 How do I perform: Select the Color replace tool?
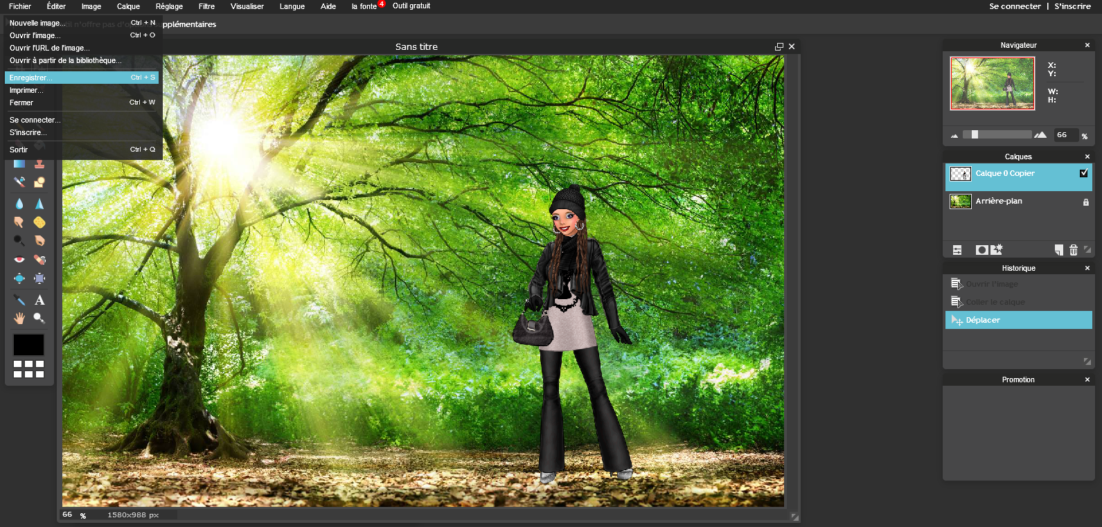19,182
